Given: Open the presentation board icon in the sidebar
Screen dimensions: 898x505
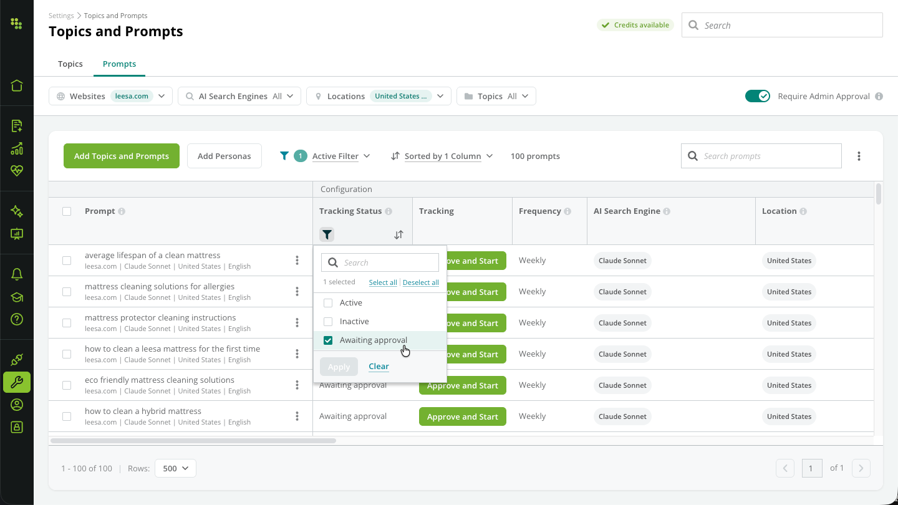Looking at the screenshot, I should tap(17, 234).
